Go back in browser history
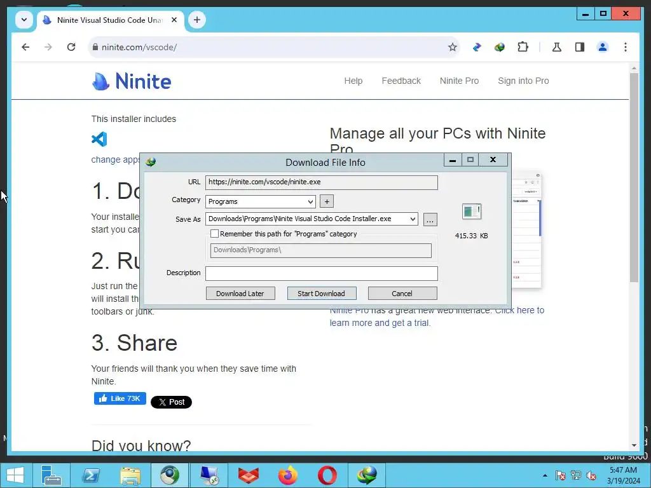 coord(25,47)
